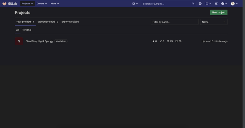Select the All sub-tab
The width and height of the screenshot is (245, 128).
pos(18,30)
